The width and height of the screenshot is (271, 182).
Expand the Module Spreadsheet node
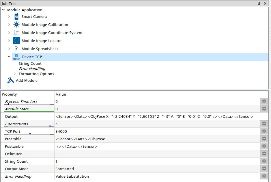point(9,49)
